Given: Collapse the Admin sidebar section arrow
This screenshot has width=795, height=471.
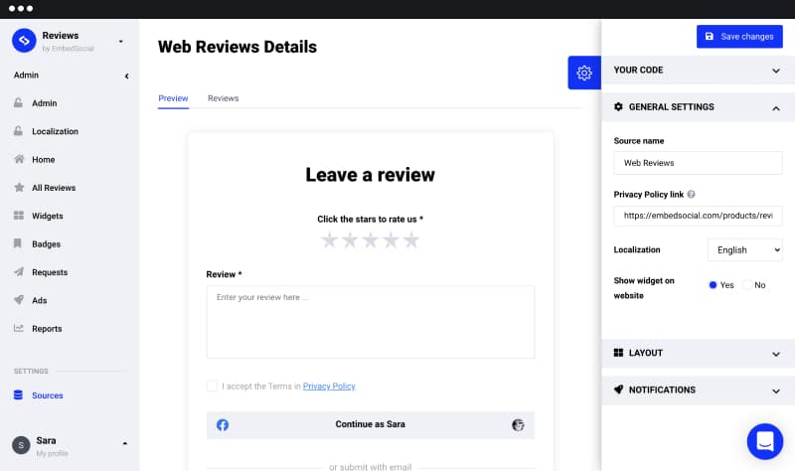Looking at the screenshot, I should [126, 76].
